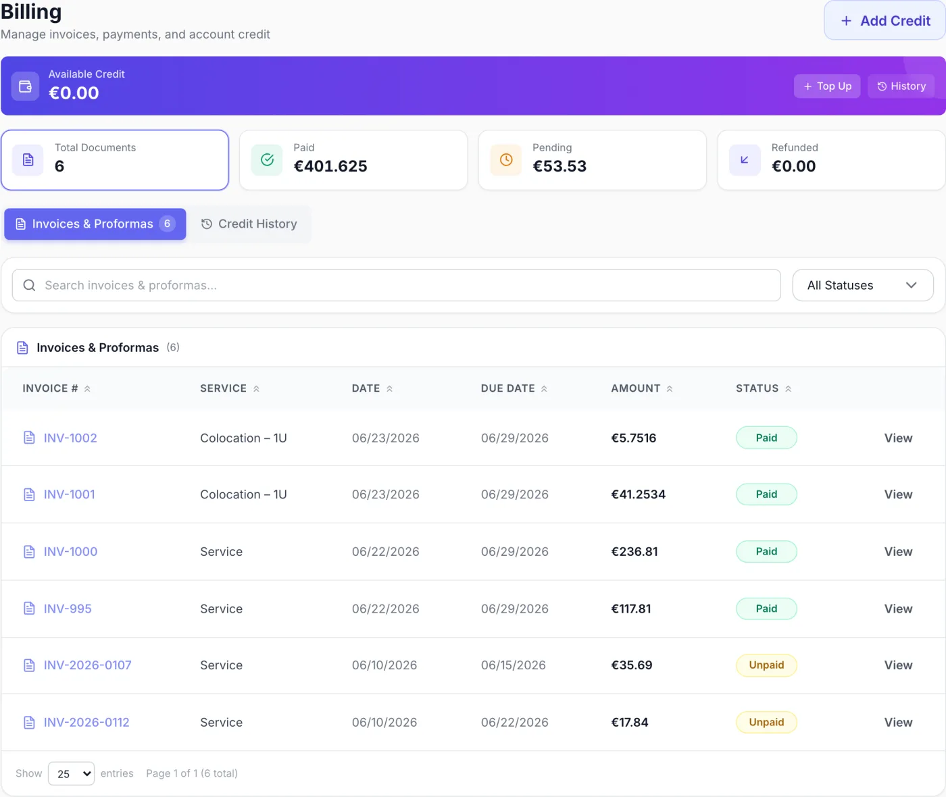Select the Total Documents card
This screenshot has width=946, height=797.
click(115, 160)
